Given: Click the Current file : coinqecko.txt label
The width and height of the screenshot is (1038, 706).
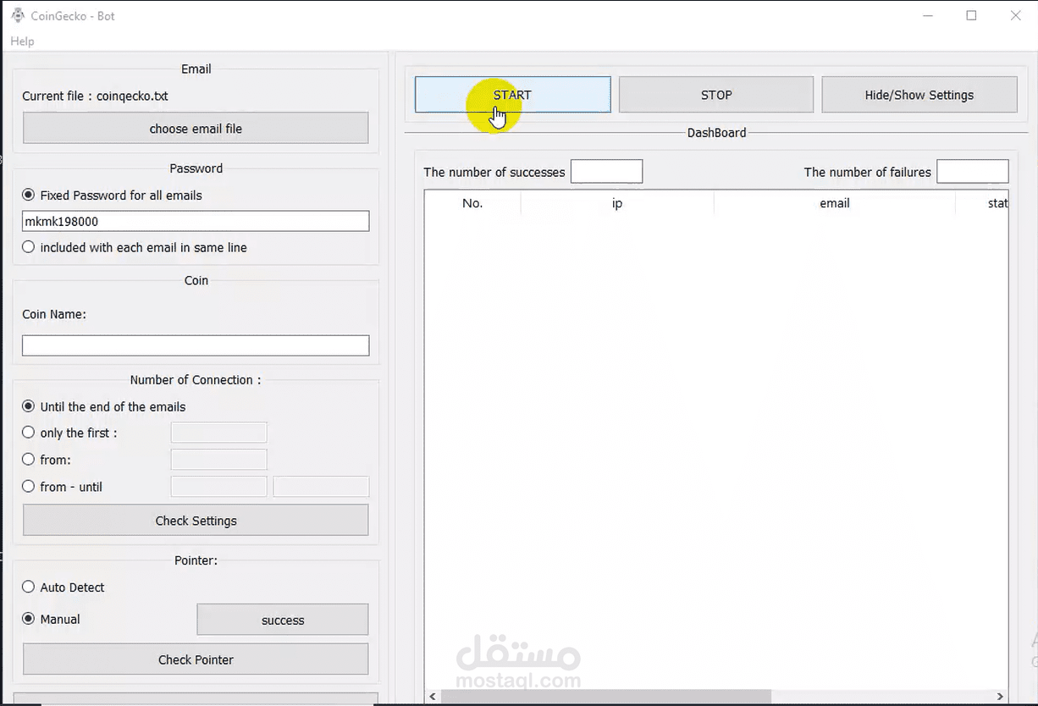Looking at the screenshot, I should (95, 96).
